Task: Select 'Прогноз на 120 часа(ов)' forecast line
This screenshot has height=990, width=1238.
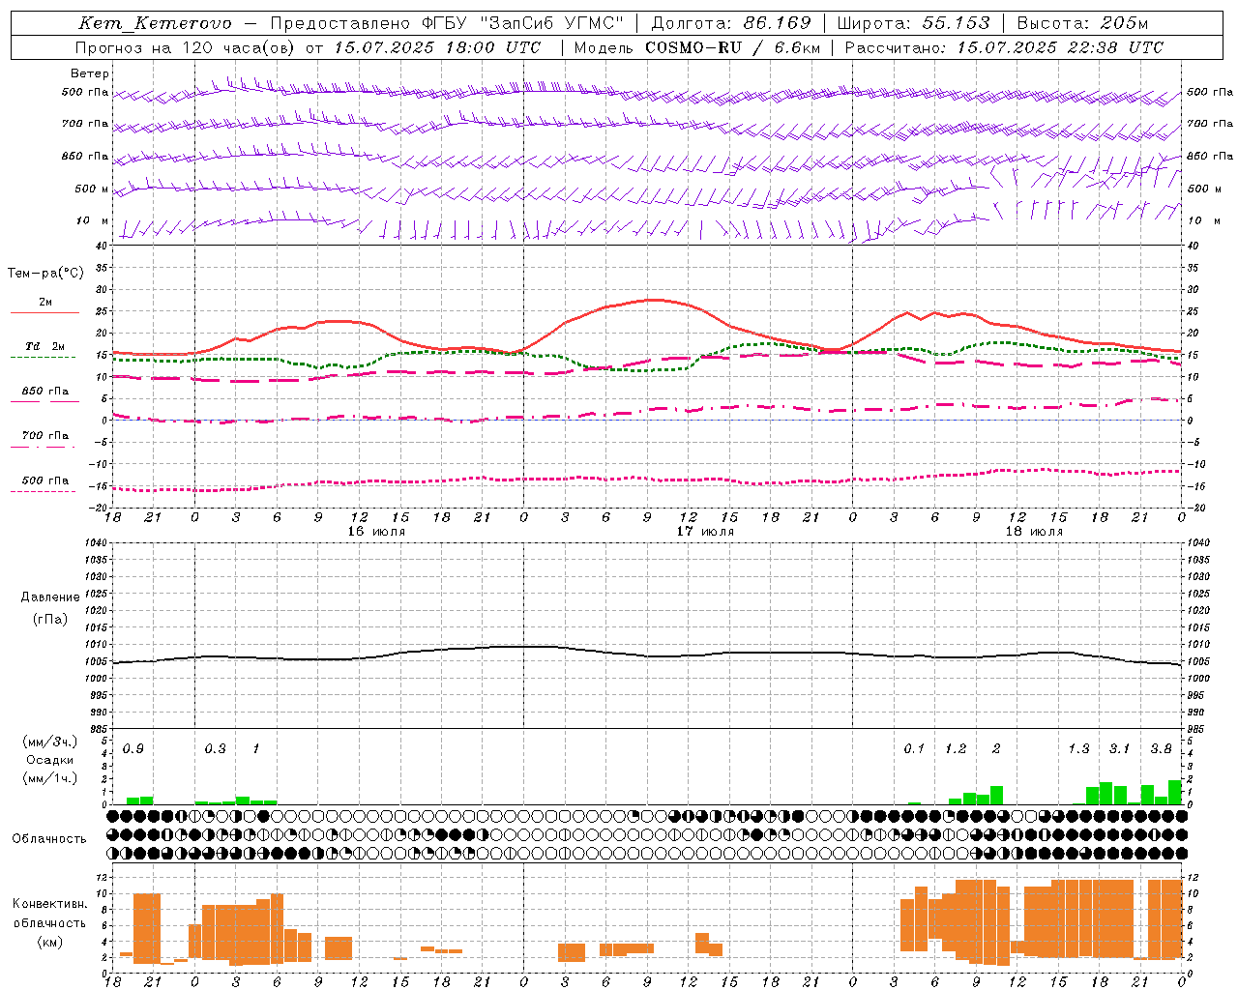Action: (x=187, y=47)
